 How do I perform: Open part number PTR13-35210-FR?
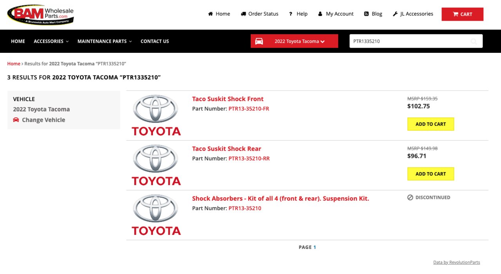tap(249, 109)
